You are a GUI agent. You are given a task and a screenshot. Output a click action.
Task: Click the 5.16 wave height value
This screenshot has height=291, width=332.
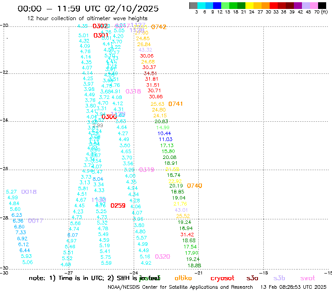pyautogui.click(x=145, y=257)
